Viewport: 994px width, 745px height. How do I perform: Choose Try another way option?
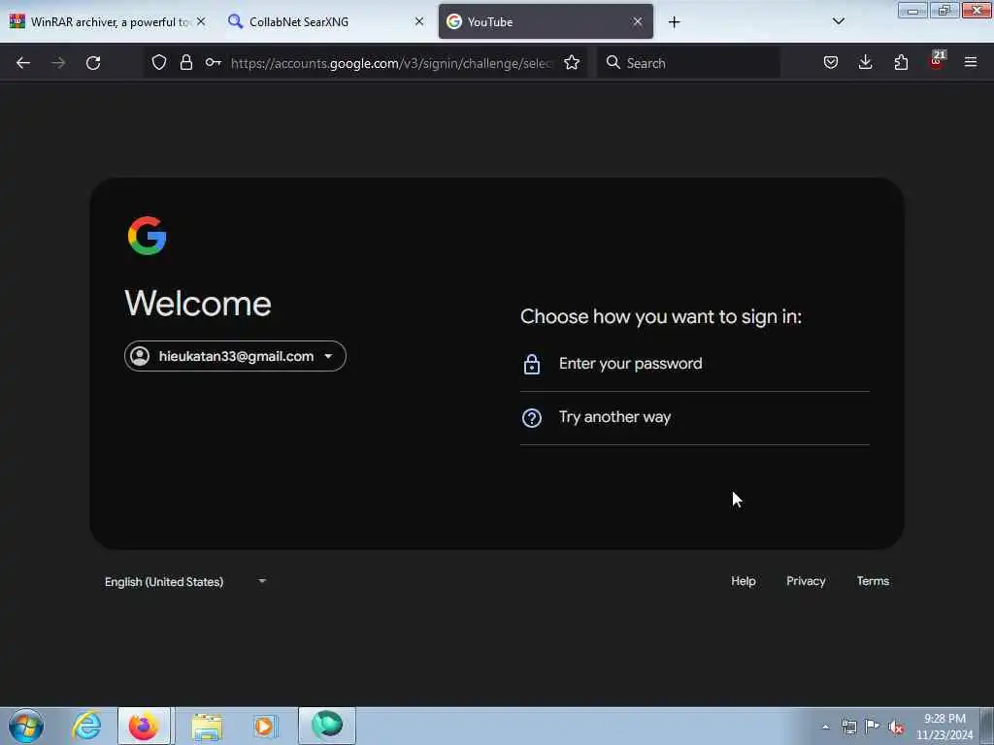(x=695, y=417)
